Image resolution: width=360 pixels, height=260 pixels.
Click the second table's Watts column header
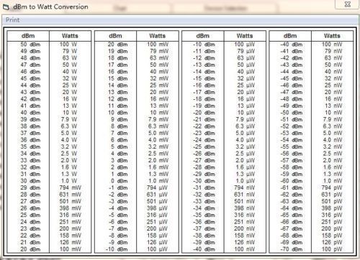click(158, 36)
